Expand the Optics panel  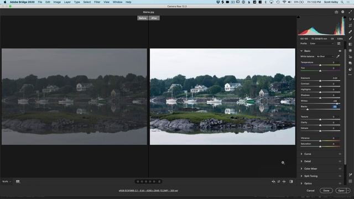click(x=301, y=184)
